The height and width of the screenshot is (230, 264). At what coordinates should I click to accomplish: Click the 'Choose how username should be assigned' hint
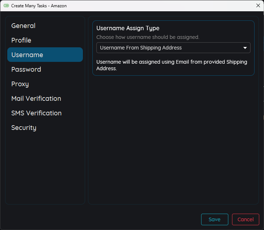click(148, 37)
